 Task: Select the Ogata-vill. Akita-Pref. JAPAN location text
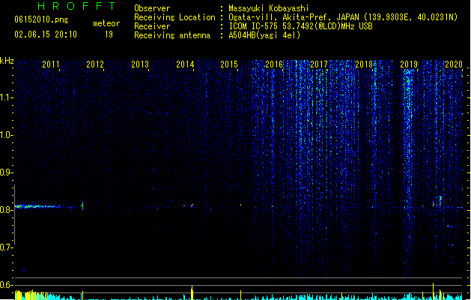[x=343, y=17]
